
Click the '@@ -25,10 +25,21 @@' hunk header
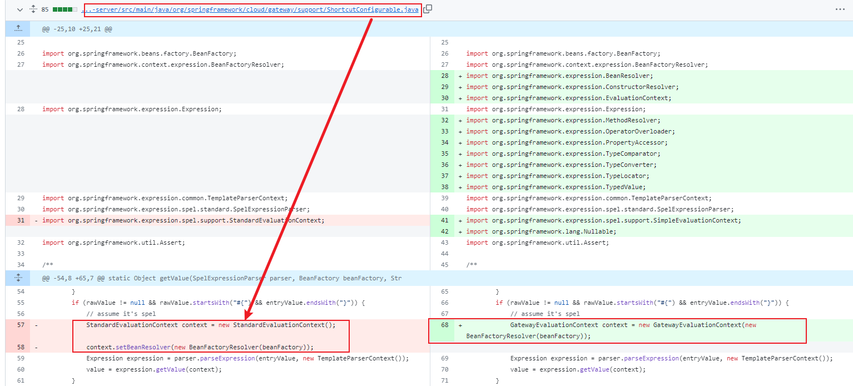pos(77,28)
